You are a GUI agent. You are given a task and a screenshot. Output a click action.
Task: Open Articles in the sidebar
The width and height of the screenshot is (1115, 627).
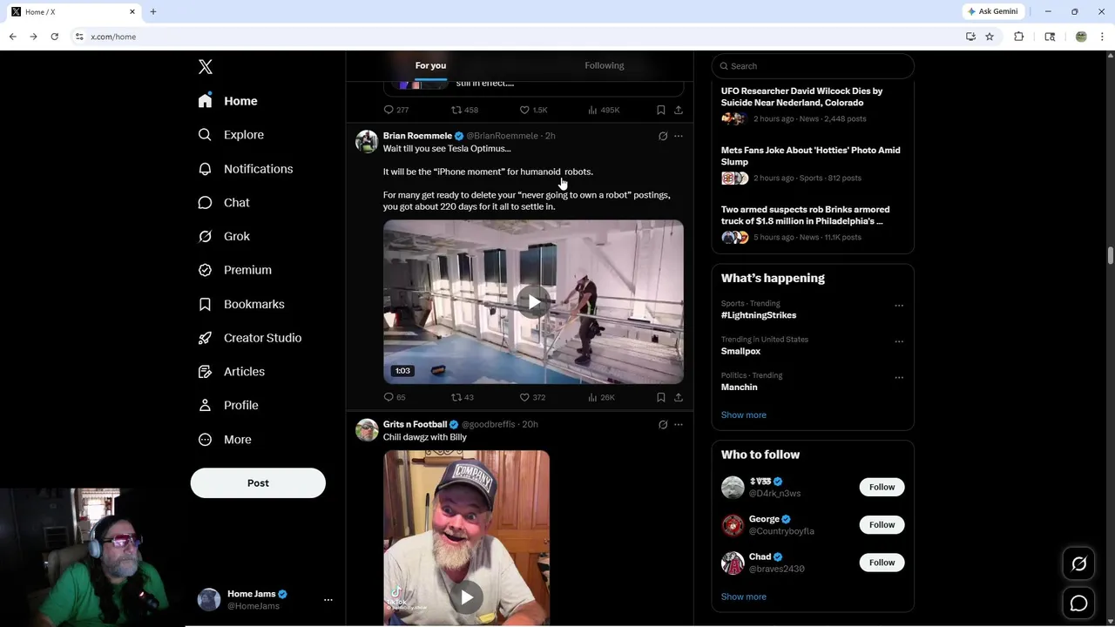[232, 372]
